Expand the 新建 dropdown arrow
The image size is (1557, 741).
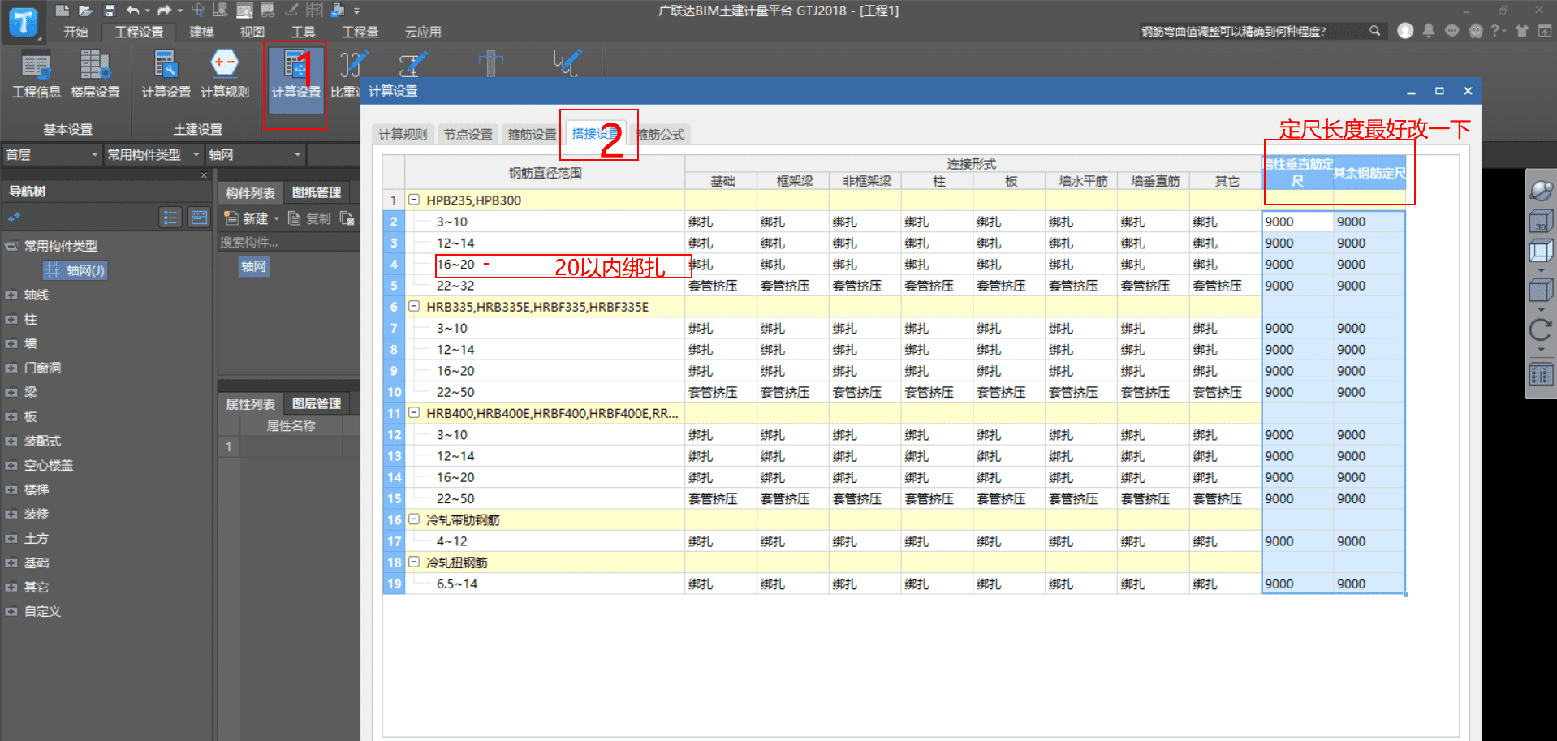(x=276, y=218)
